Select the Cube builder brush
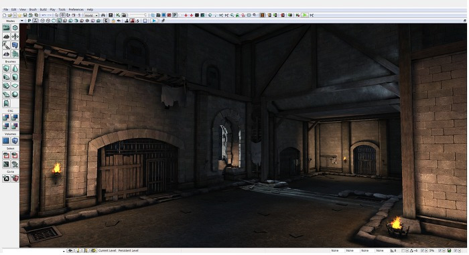Screen dimensions: 469x255 pyautogui.click(x=6, y=68)
